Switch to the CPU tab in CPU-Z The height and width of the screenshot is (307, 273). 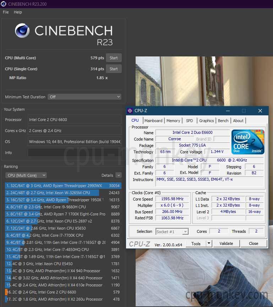135,120
